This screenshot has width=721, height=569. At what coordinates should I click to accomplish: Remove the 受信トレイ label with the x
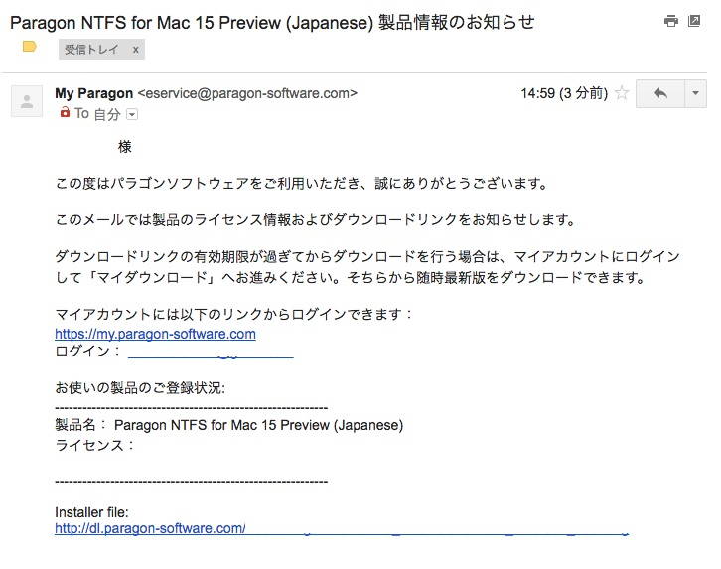pos(135,49)
